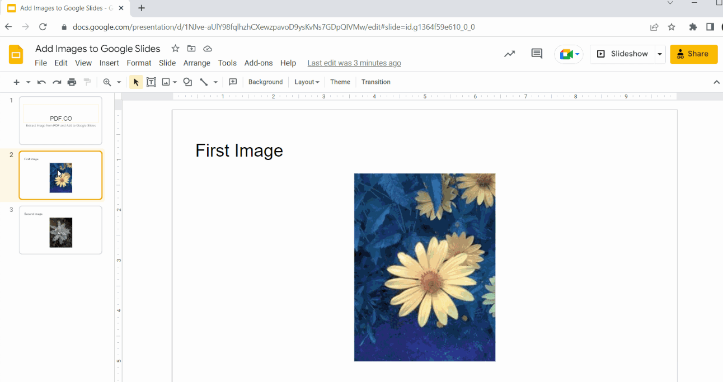This screenshot has width=723, height=382.
Task: Open the View menu
Action: point(83,63)
